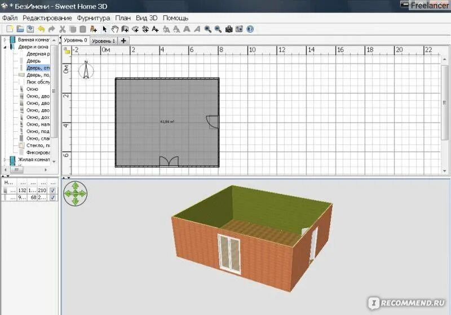The image size is (451, 315).
Task: Select the Стекло catalog item
Action: 38,145
